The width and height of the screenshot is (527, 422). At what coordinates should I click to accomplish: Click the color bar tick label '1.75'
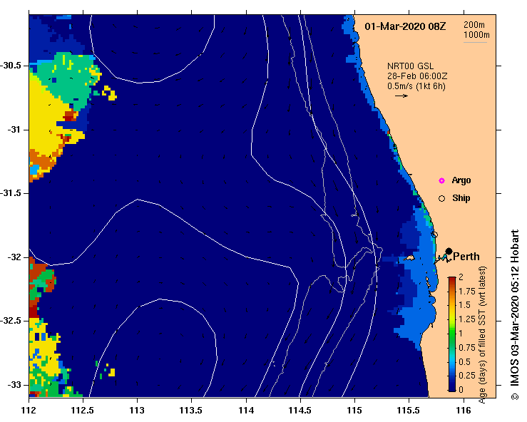(x=467, y=292)
